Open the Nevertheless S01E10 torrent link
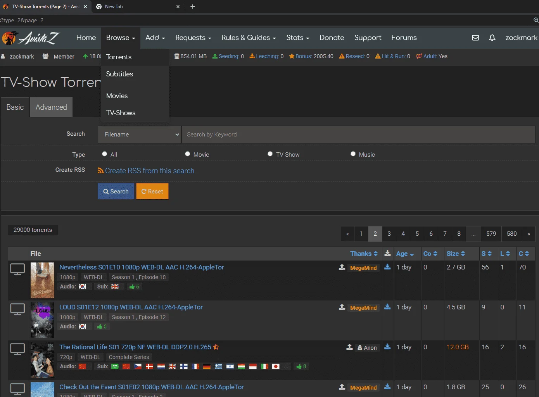Image resolution: width=539 pixels, height=397 pixels. [142, 267]
